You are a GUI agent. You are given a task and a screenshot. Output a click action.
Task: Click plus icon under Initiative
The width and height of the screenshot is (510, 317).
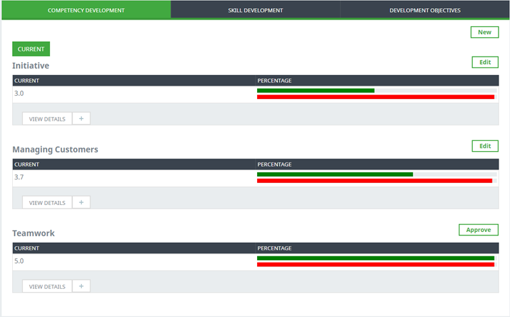coord(81,119)
